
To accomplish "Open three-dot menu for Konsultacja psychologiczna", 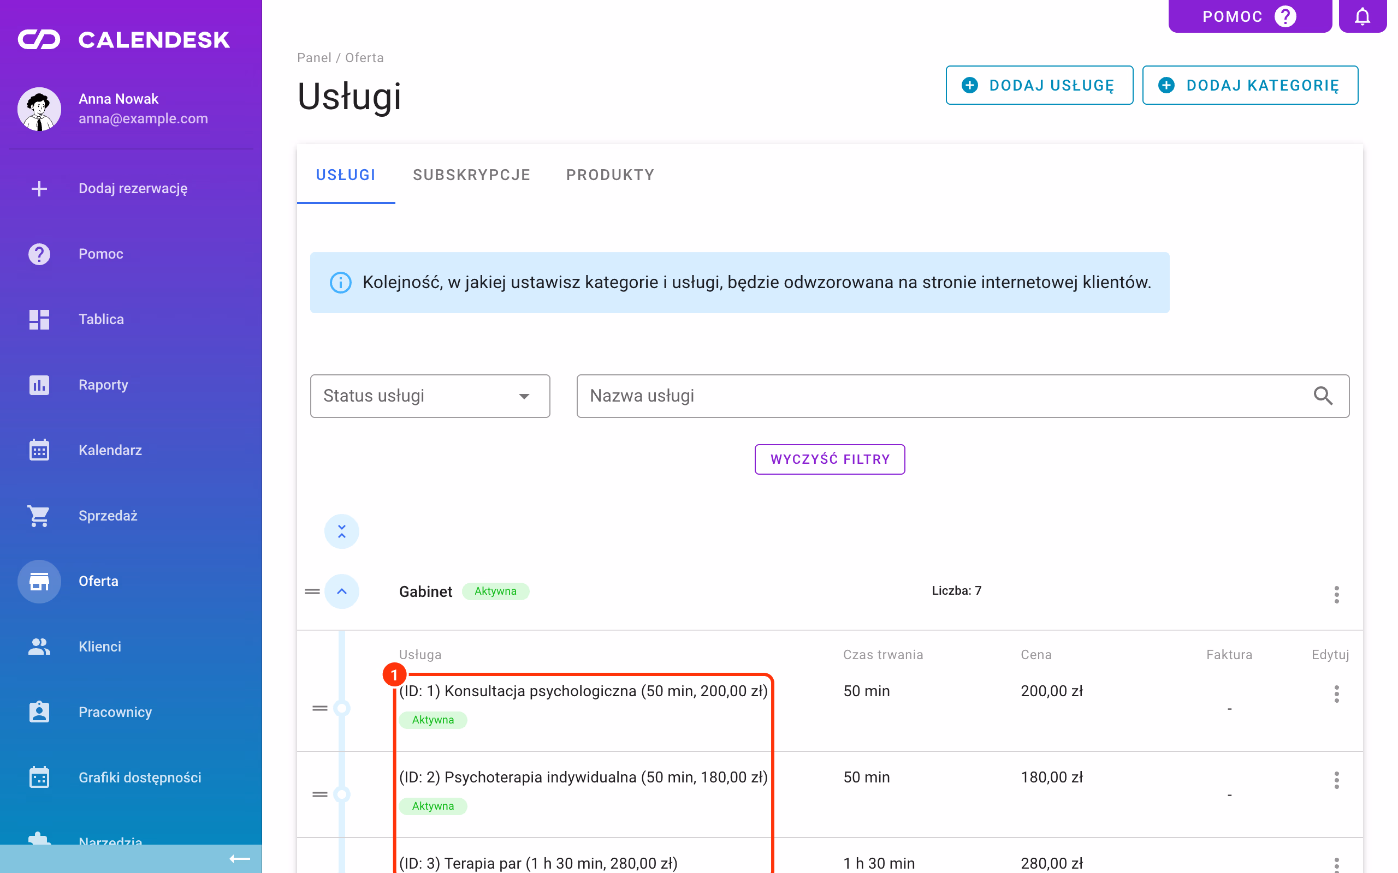I will click(1336, 694).
